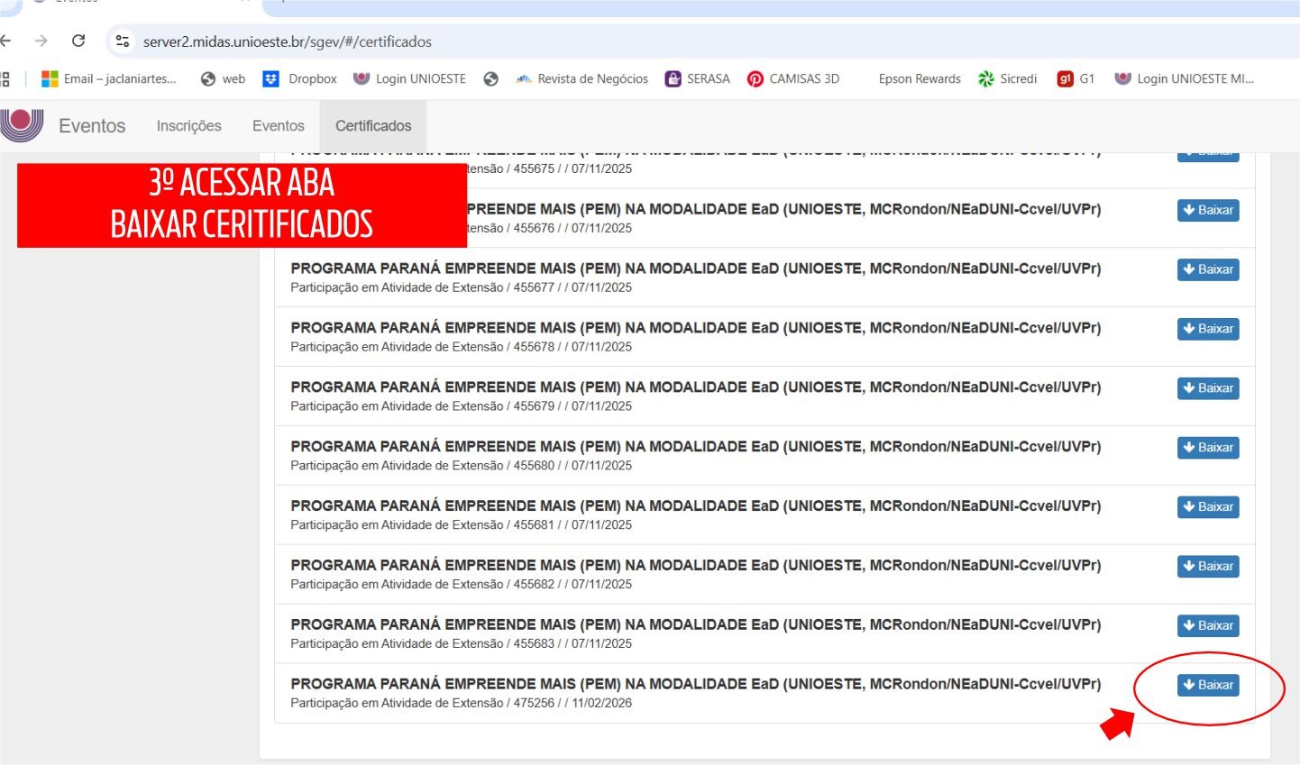
Task: Open the G1 news bookmark
Action: pos(1076,79)
